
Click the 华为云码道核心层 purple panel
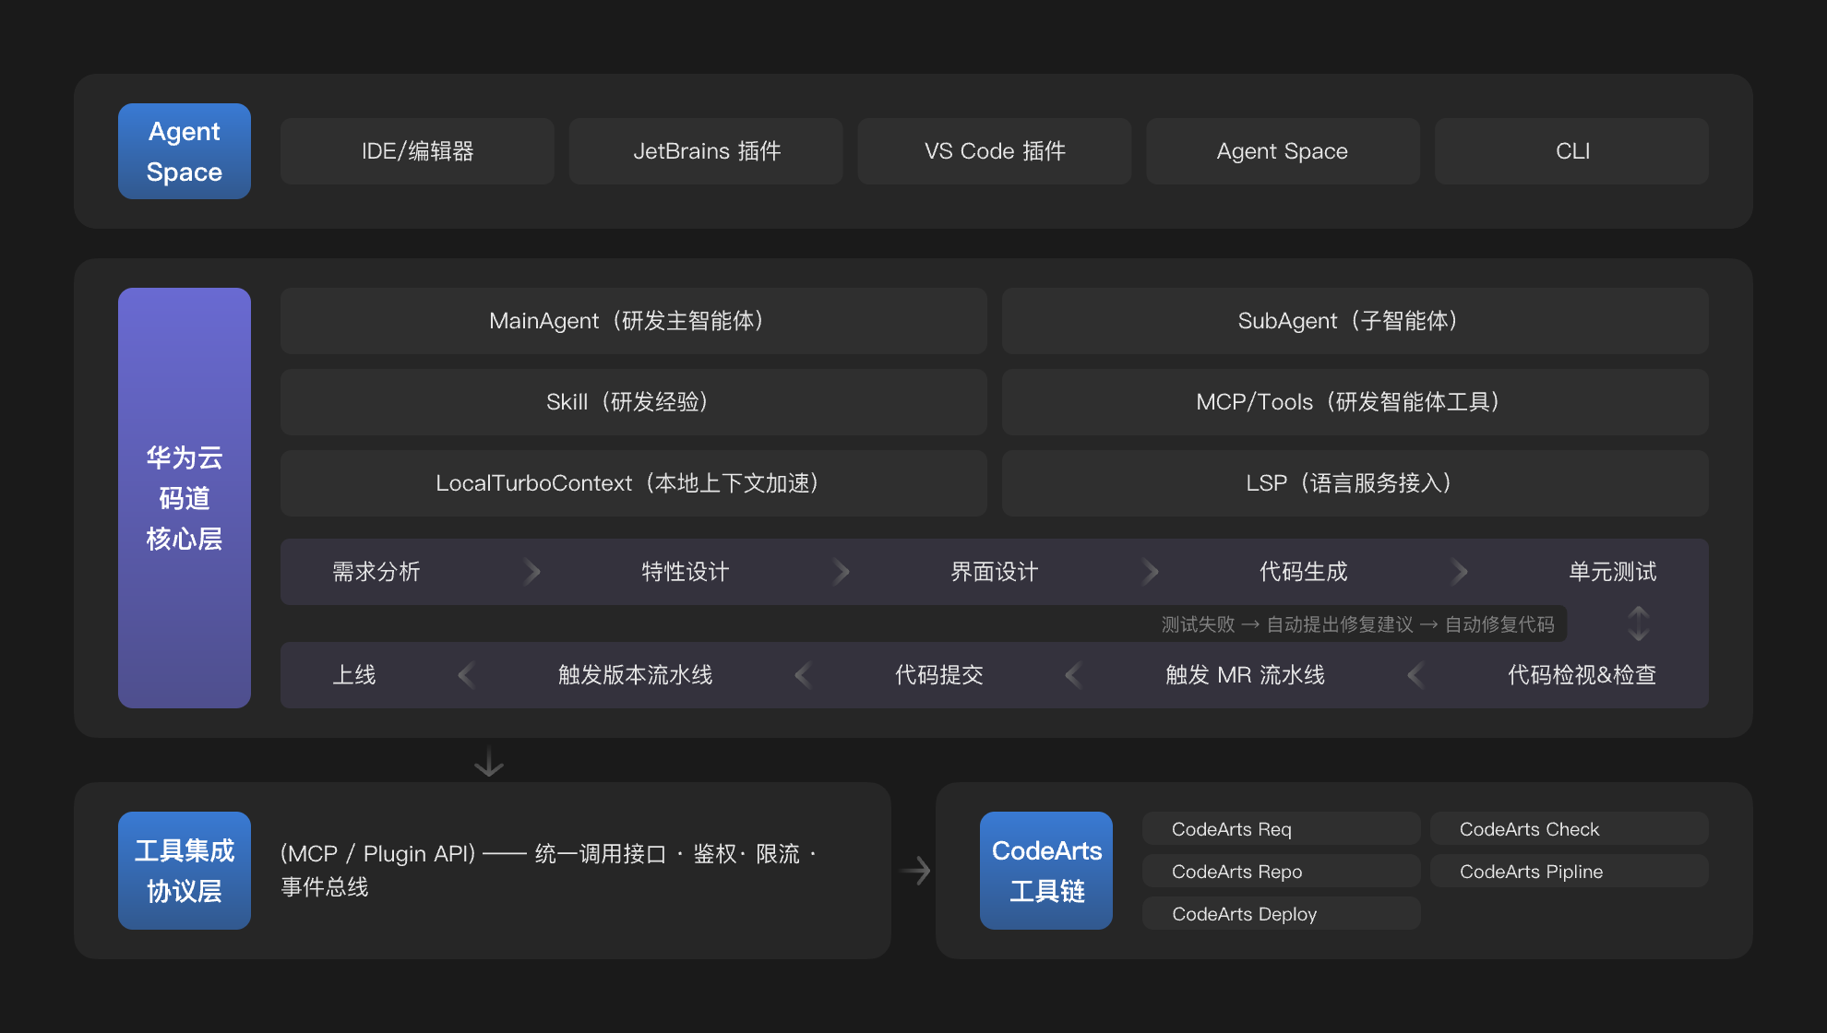185,498
